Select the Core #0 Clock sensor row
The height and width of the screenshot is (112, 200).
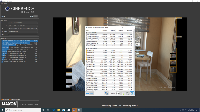109,61
